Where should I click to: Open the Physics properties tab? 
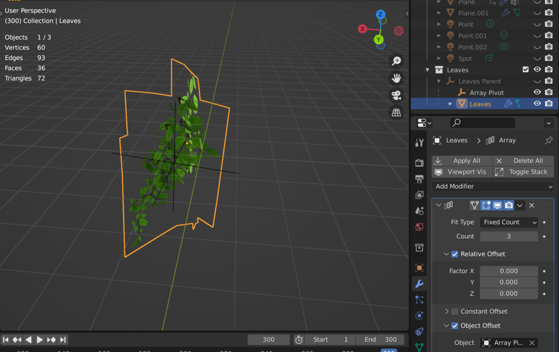coord(419,316)
